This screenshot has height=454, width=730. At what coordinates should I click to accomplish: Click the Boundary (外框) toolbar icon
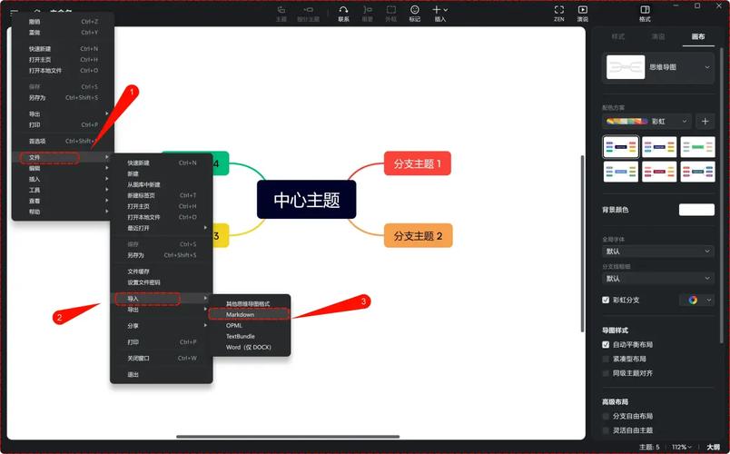point(391,10)
